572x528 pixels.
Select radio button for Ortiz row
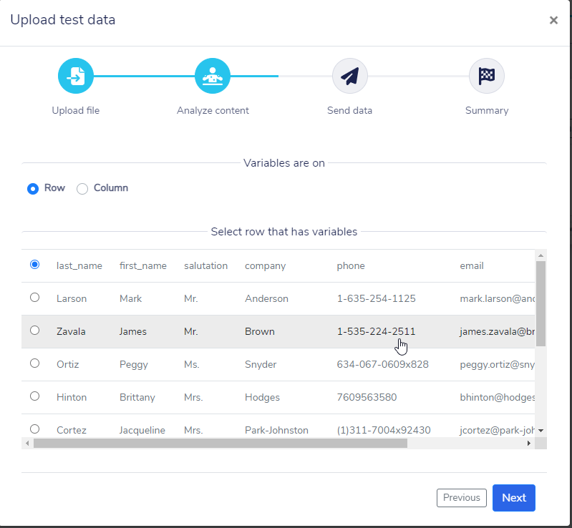point(34,363)
